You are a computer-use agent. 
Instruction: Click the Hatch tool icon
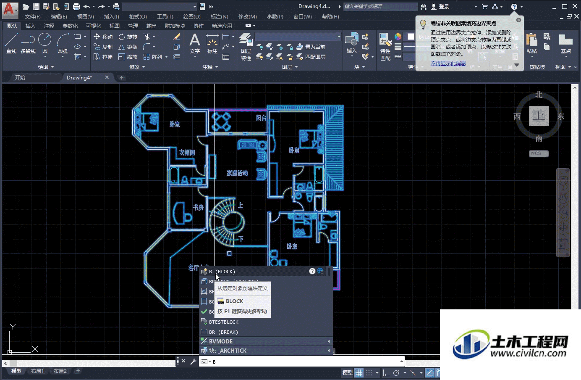click(x=78, y=57)
